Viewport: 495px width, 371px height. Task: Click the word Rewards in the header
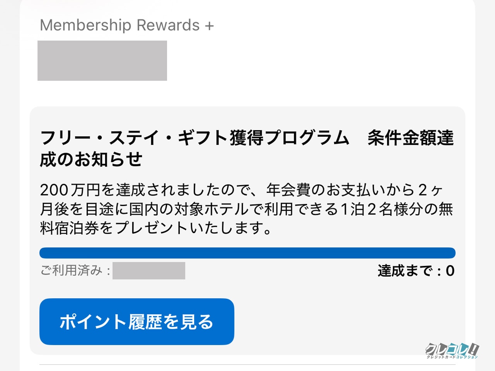click(x=168, y=25)
